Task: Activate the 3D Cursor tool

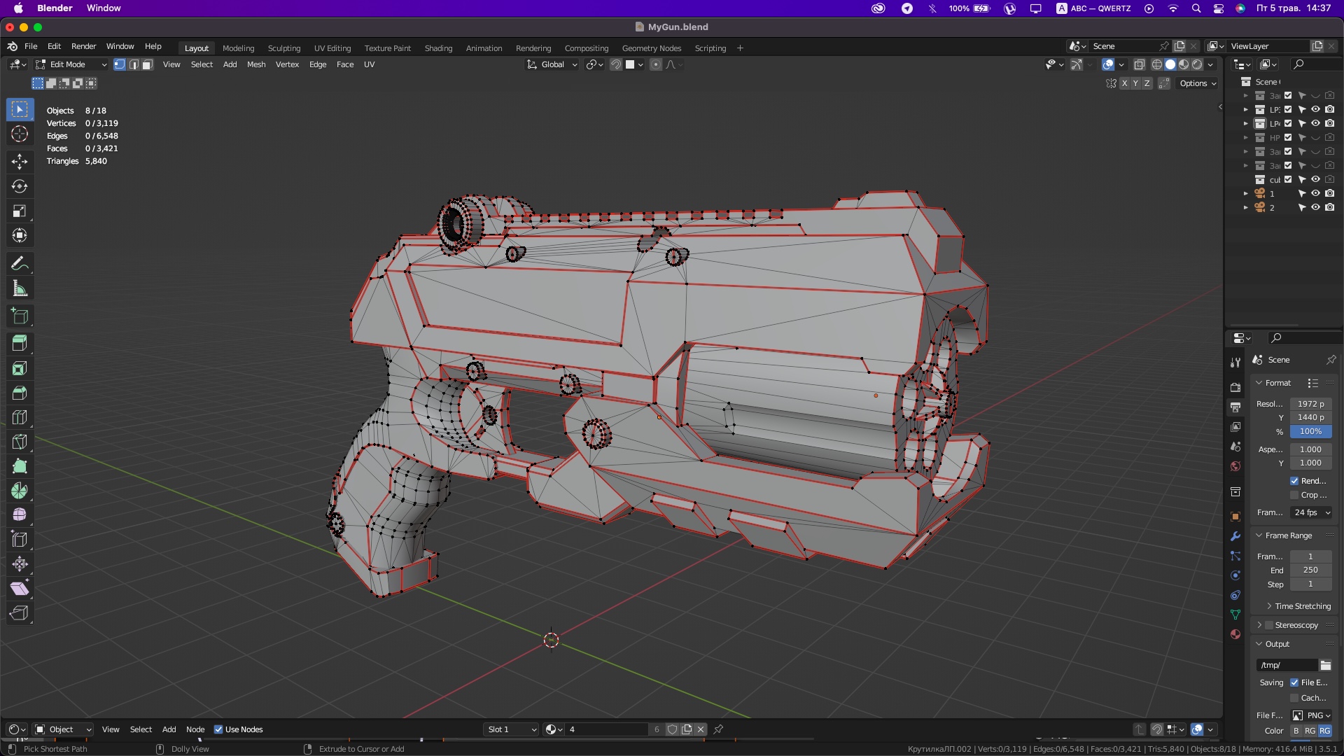Action: pyautogui.click(x=20, y=134)
